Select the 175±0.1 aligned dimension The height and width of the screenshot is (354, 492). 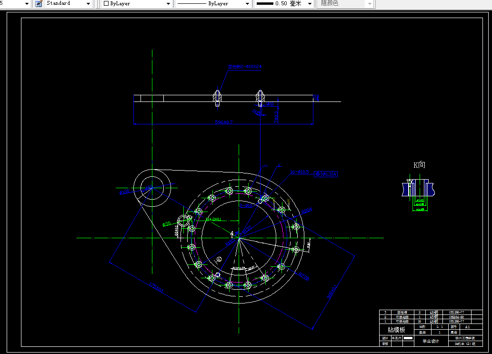[156, 287]
